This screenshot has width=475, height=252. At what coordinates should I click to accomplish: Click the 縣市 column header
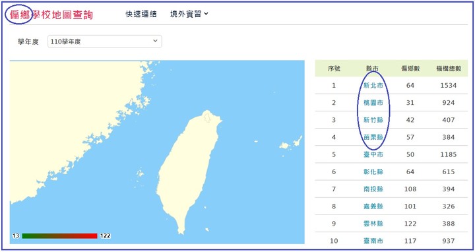[372, 69]
